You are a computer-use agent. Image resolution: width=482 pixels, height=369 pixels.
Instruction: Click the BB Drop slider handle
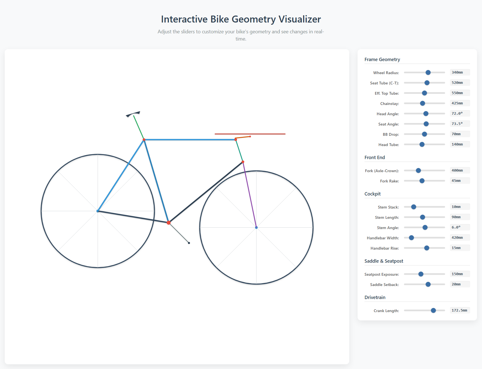coord(424,134)
